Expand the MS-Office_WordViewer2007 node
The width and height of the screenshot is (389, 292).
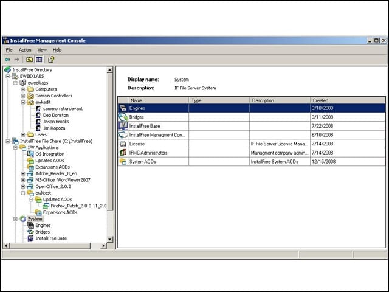(23, 180)
